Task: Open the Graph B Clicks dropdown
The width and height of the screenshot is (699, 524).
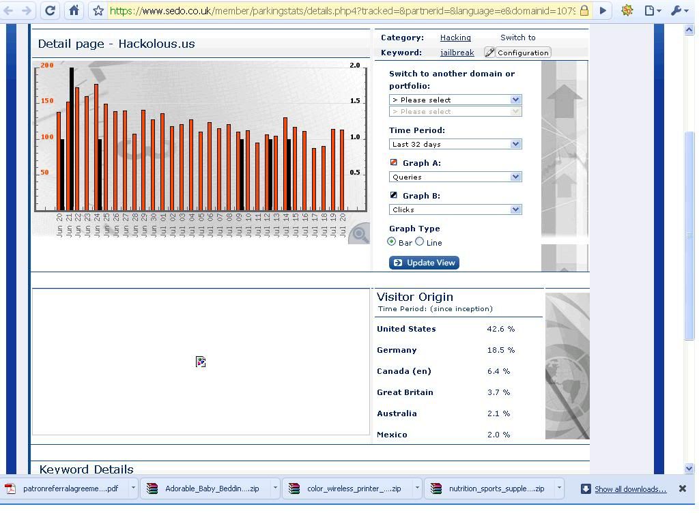Action: point(455,209)
